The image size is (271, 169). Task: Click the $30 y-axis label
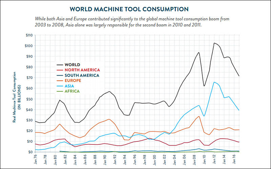coord(29,120)
